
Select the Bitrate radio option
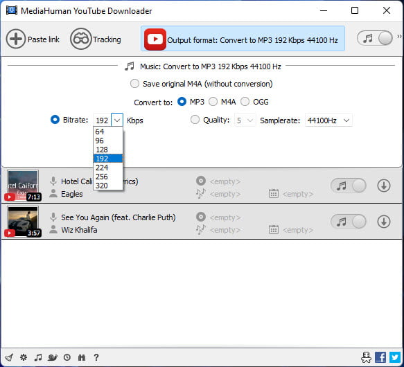point(55,120)
